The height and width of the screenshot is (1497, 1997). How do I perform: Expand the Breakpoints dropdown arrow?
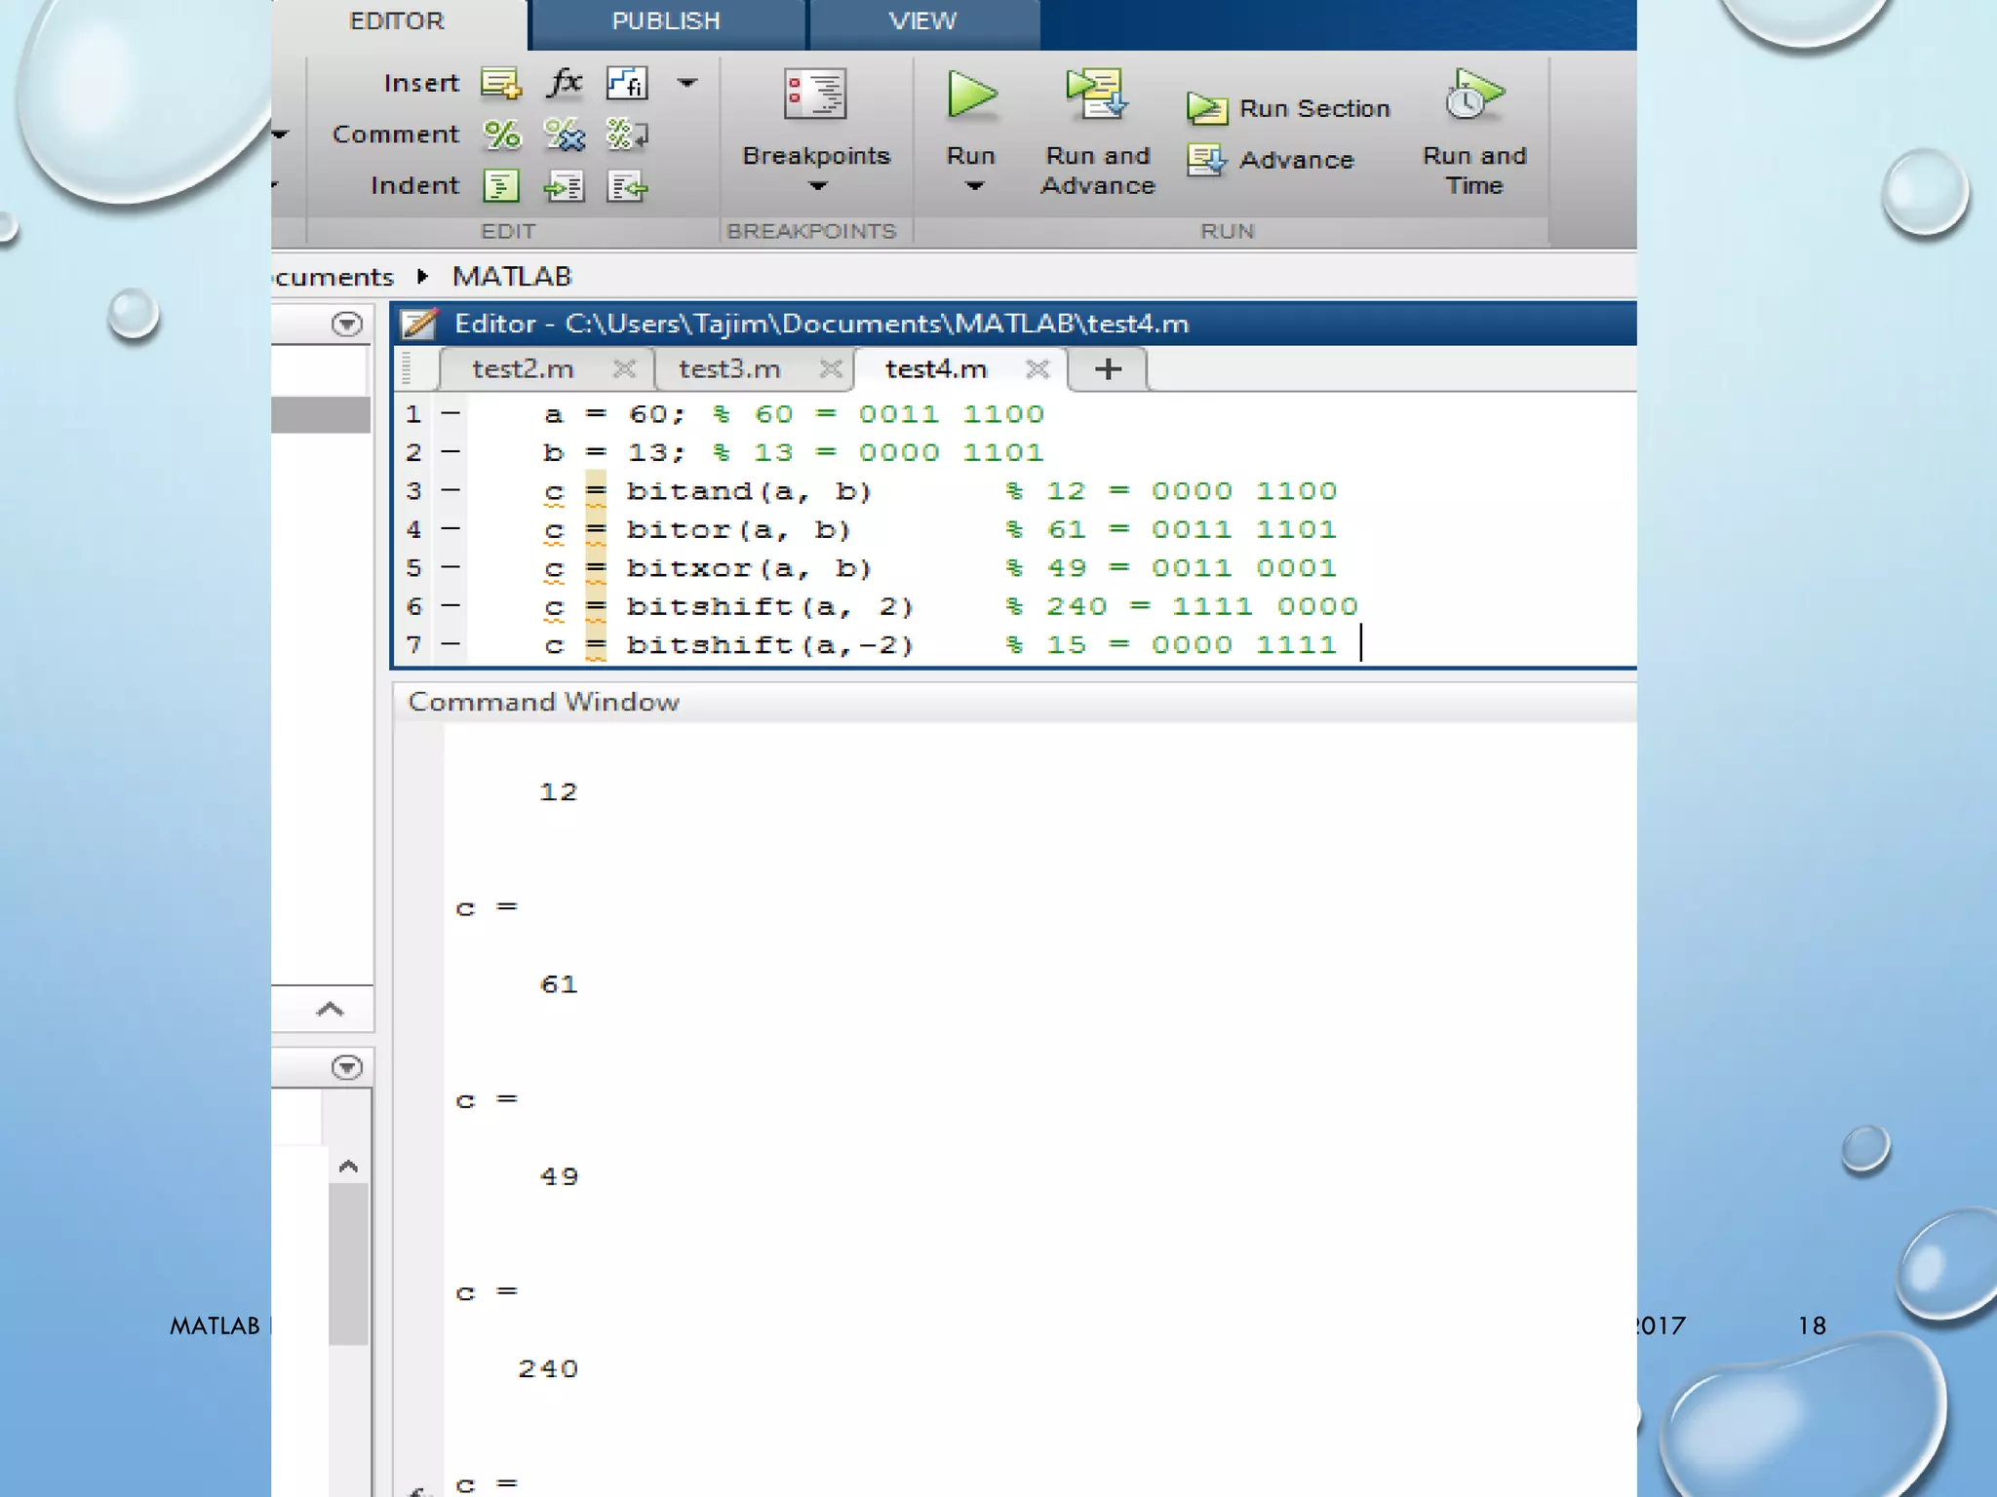click(817, 186)
